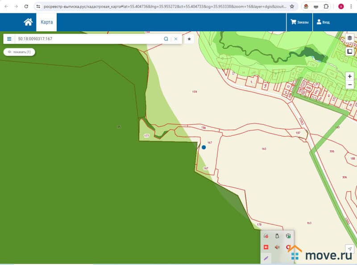Zoom out of the map
This screenshot has height=265, width=357.
[x=349, y=85]
